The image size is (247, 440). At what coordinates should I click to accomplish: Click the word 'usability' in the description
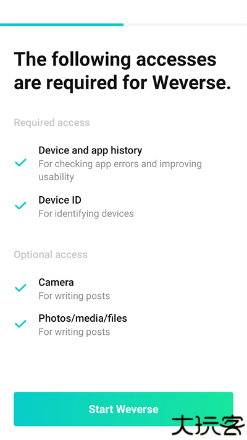coord(56,177)
